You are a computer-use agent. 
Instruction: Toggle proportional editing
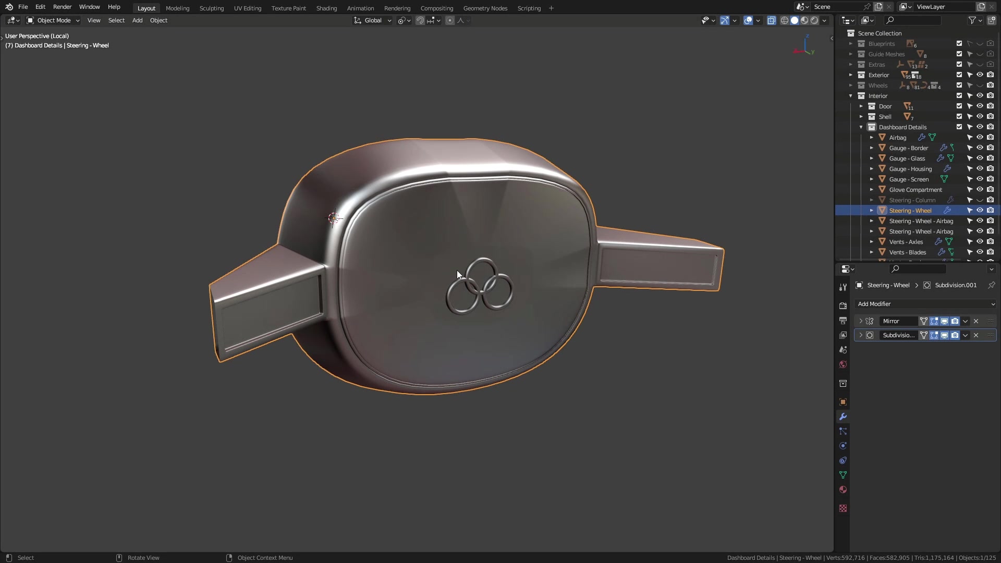(x=450, y=20)
